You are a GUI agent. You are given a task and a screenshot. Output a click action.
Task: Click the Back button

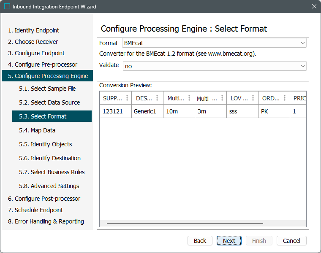(x=200, y=241)
